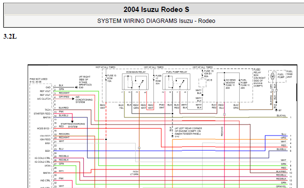Click the "AIR CONDITIONING SYSTEM" text
The image size is (304, 188).
(x=84, y=99)
